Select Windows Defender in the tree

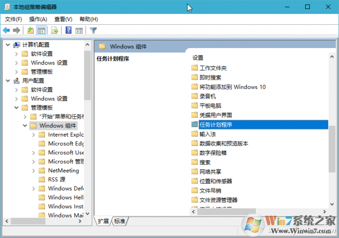[66, 189]
